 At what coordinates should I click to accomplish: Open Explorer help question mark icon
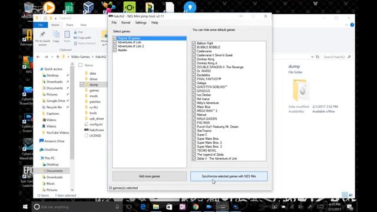click(x=352, y=25)
